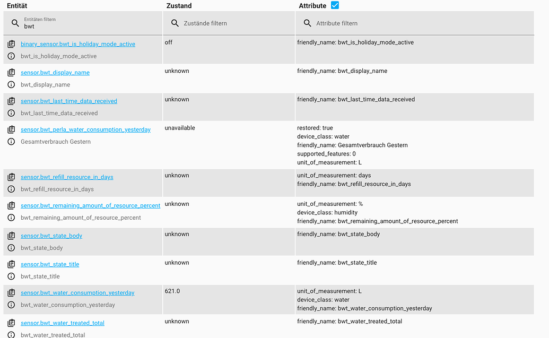
Task: Open the sensor.bwt_water_consumption_yesterday entity
Action: tap(77, 292)
